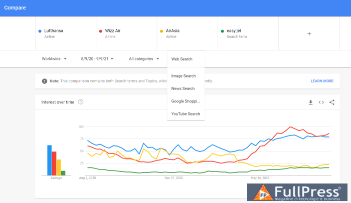
Task: Download the Interest over time chart data
Action: point(310,102)
